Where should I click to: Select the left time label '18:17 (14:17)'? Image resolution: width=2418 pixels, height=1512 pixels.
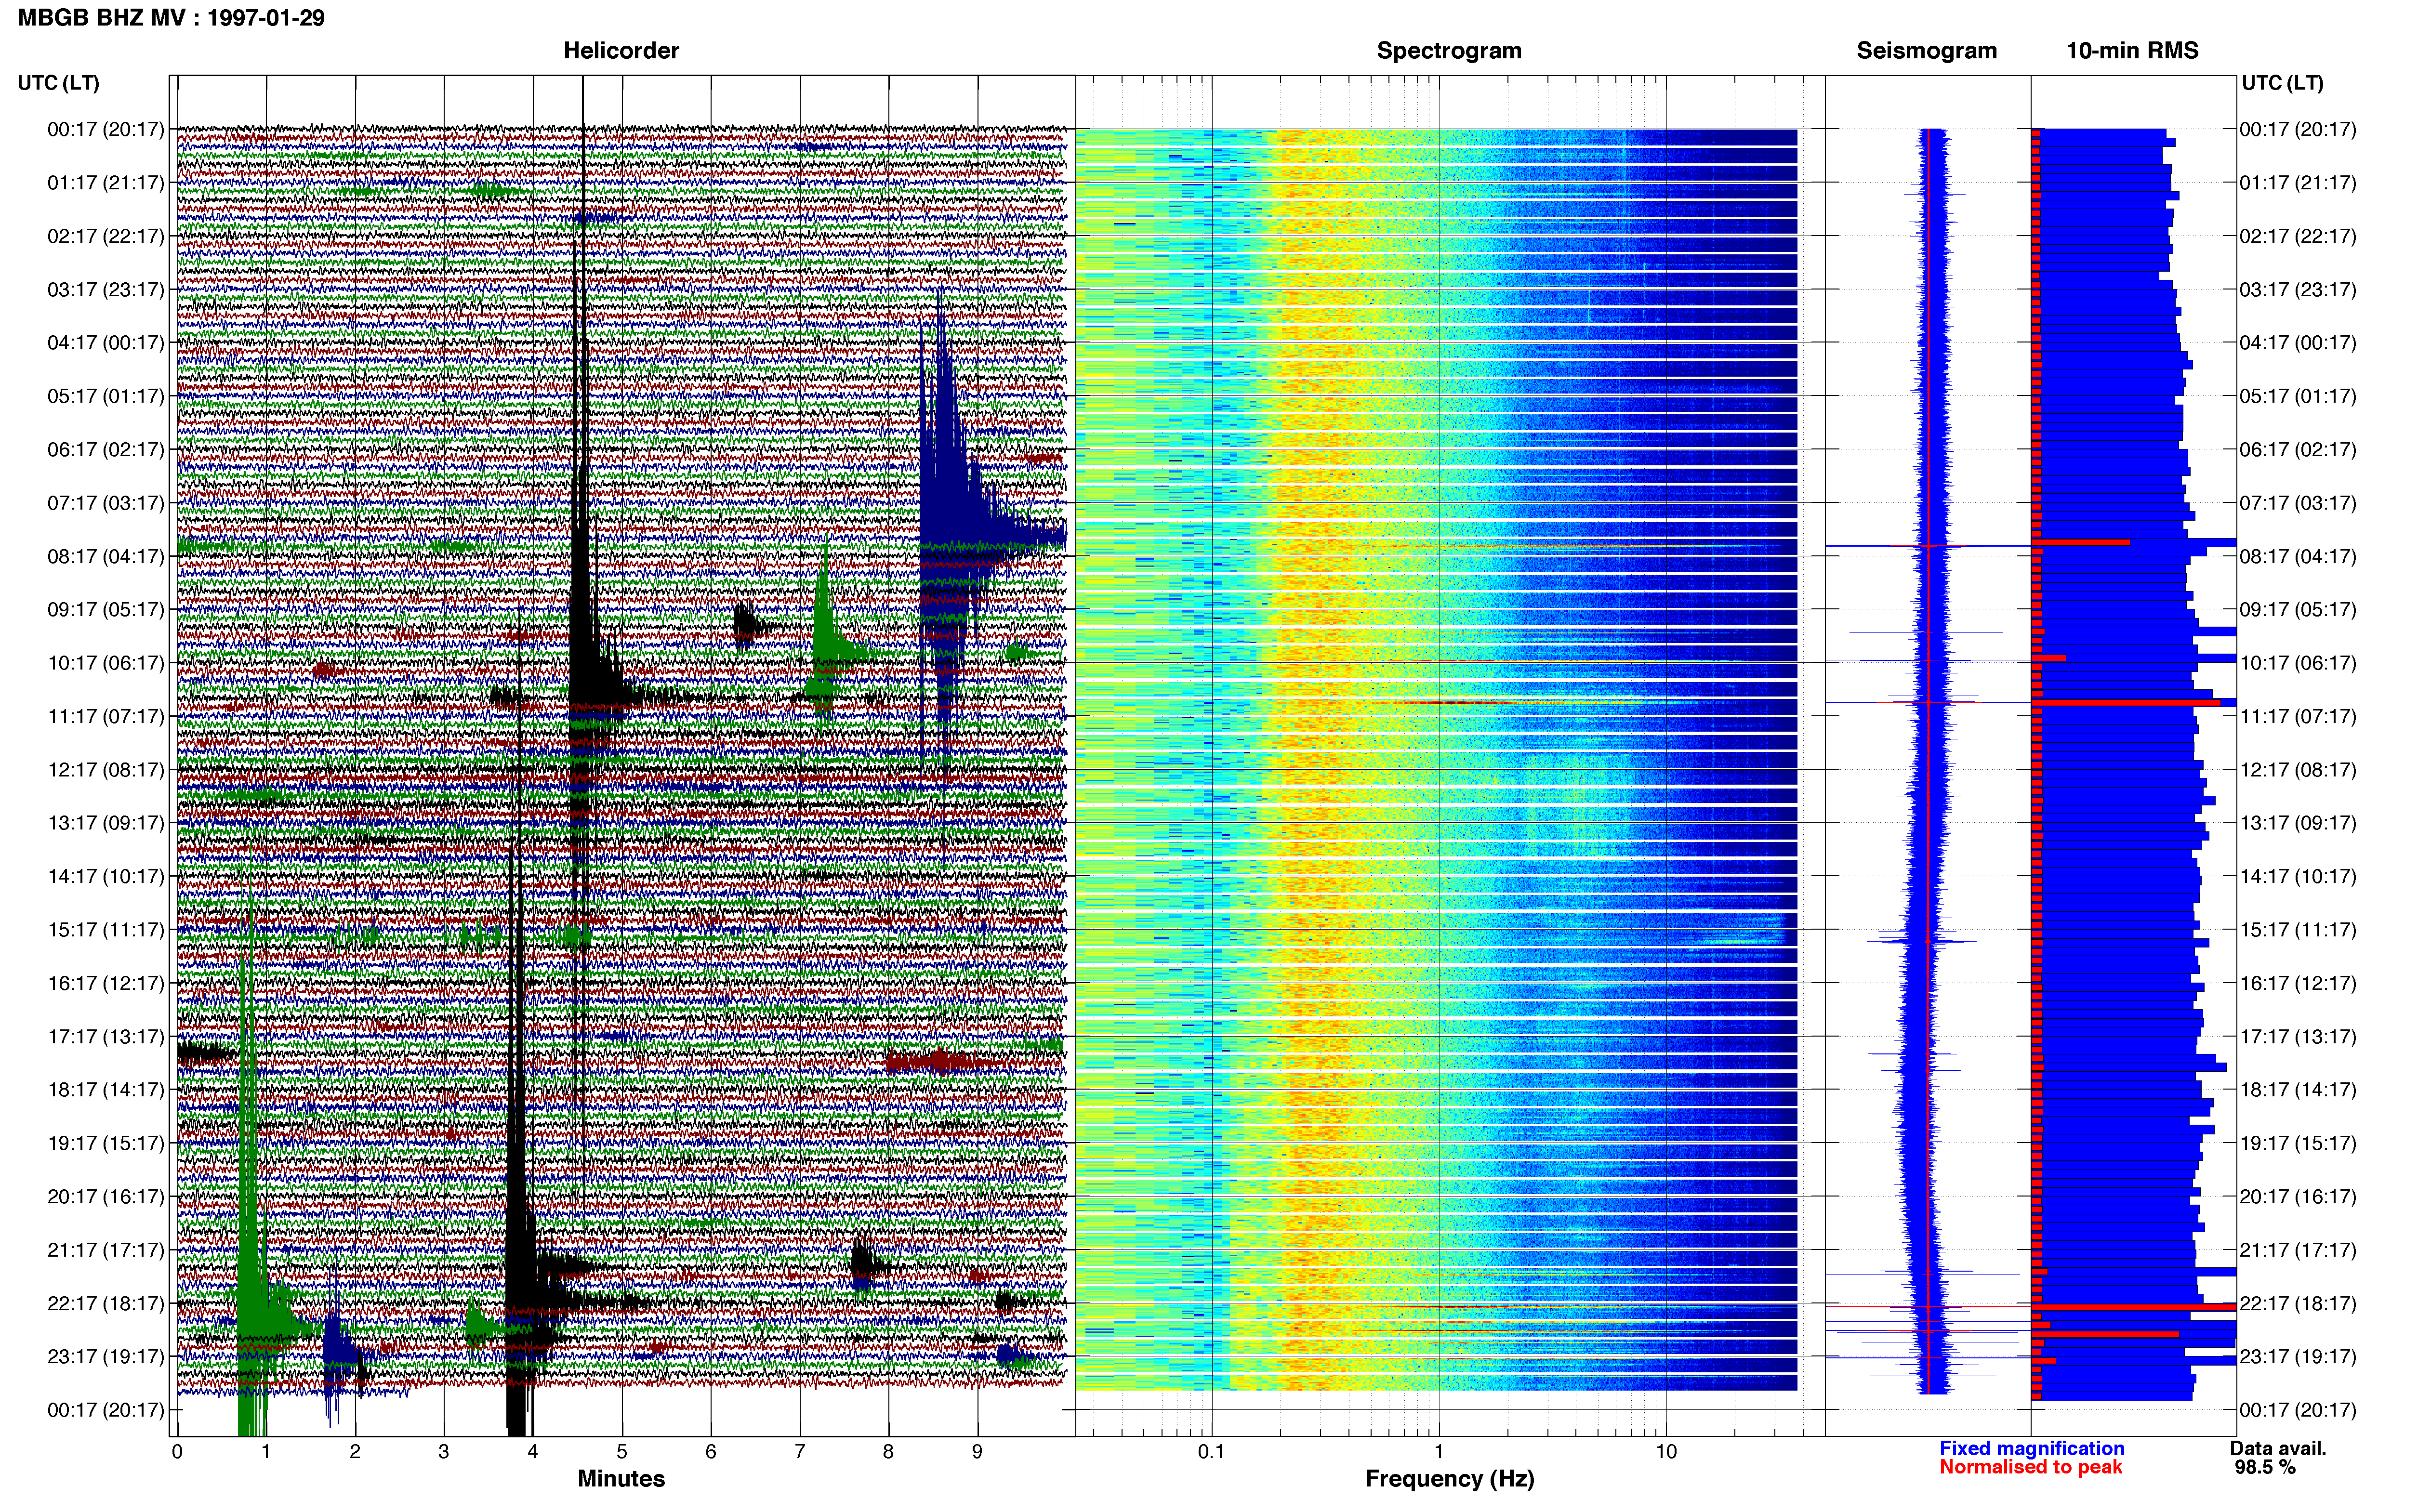click(106, 1090)
